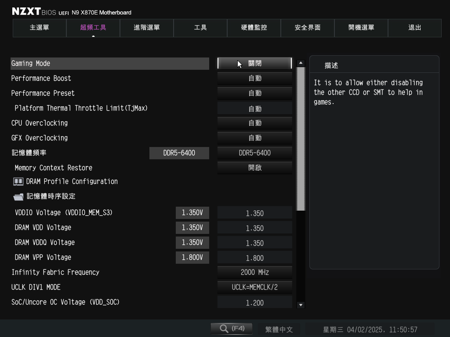Select Platform Thermal Throttle Limit(TjMax) label
Screen dimensions: 450x337
[x=81, y=108]
